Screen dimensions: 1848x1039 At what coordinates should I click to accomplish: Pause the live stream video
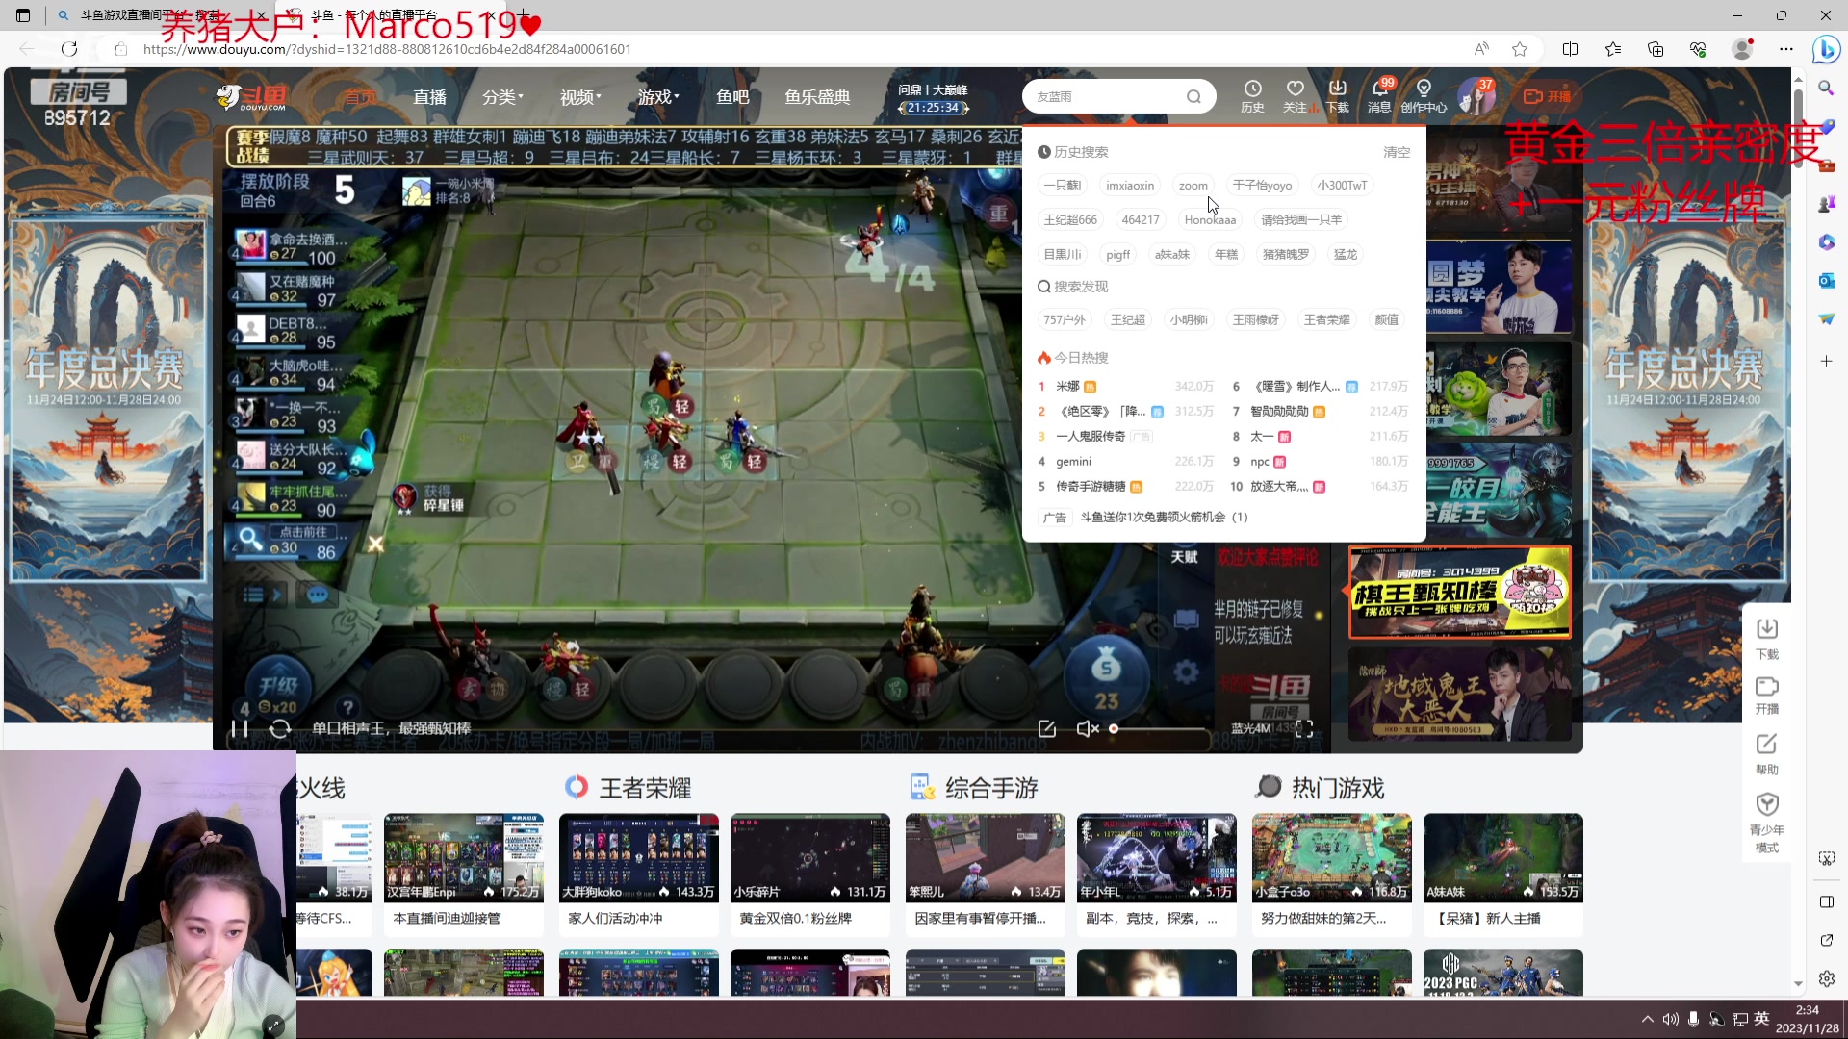point(240,729)
